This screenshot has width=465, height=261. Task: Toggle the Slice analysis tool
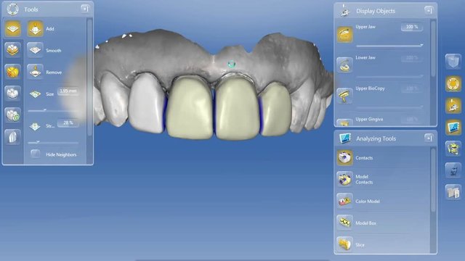tap(344, 244)
